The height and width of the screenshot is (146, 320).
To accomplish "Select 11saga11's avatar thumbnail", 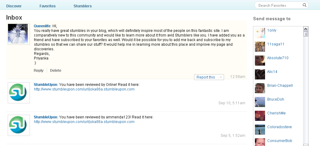I will click(x=260, y=47).
